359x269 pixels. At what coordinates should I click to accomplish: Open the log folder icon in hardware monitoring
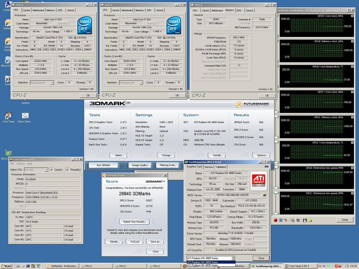310,220
